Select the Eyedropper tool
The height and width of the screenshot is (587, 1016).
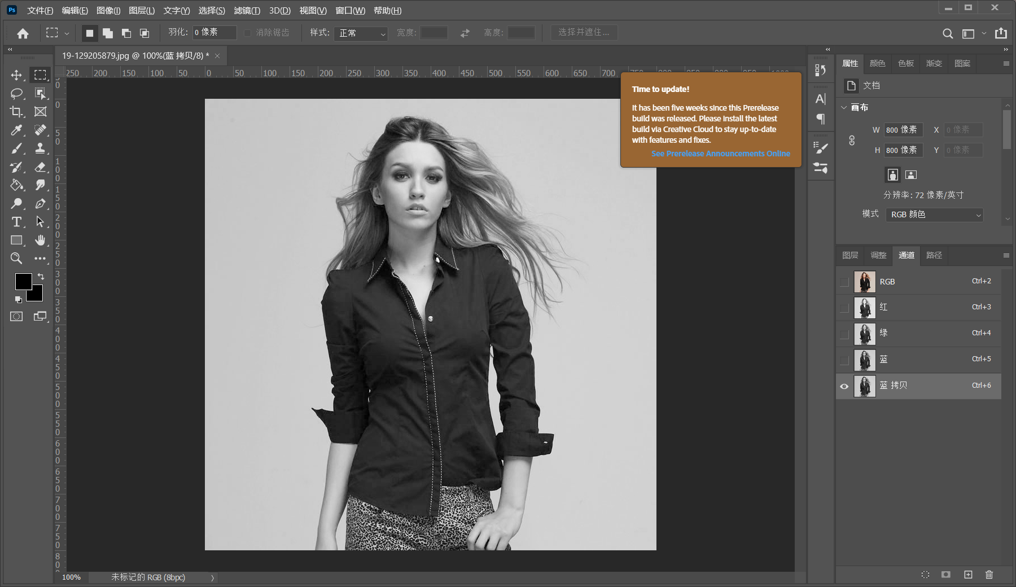[16, 130]
